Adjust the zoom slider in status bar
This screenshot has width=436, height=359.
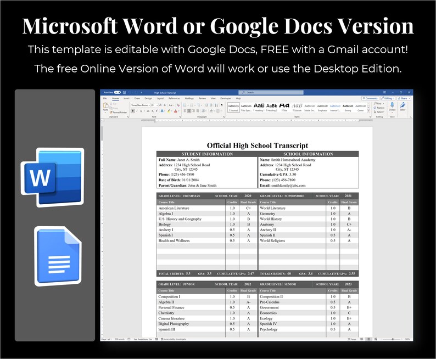pos(393,339)
